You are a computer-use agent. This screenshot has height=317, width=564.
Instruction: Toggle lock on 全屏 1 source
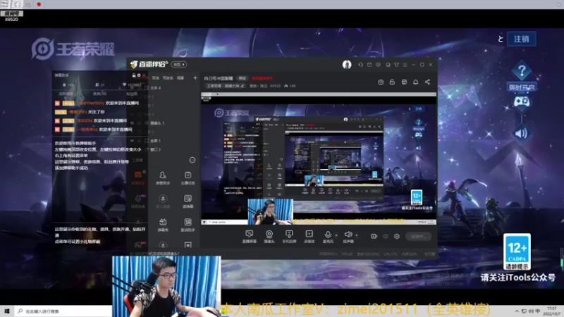click(139, 140)
